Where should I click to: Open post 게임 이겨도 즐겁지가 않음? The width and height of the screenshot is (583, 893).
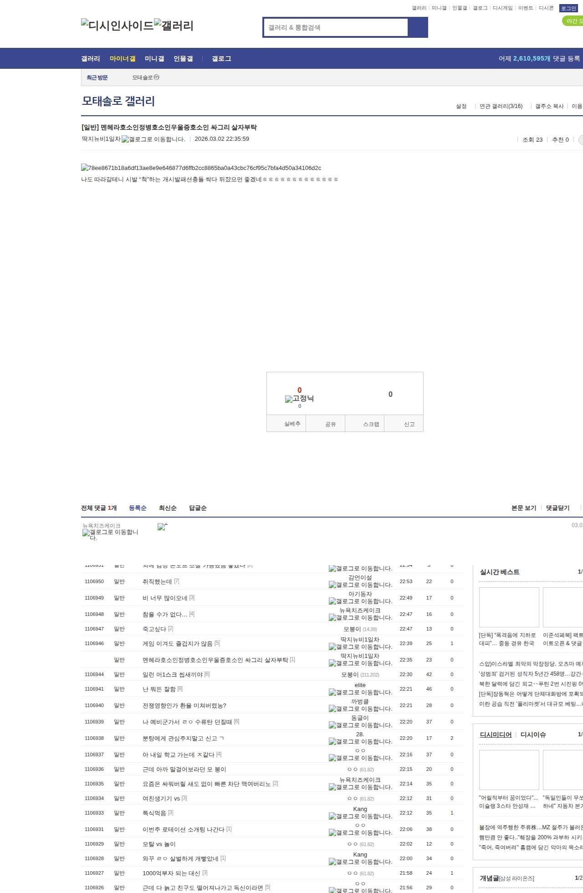pos(178,643)
